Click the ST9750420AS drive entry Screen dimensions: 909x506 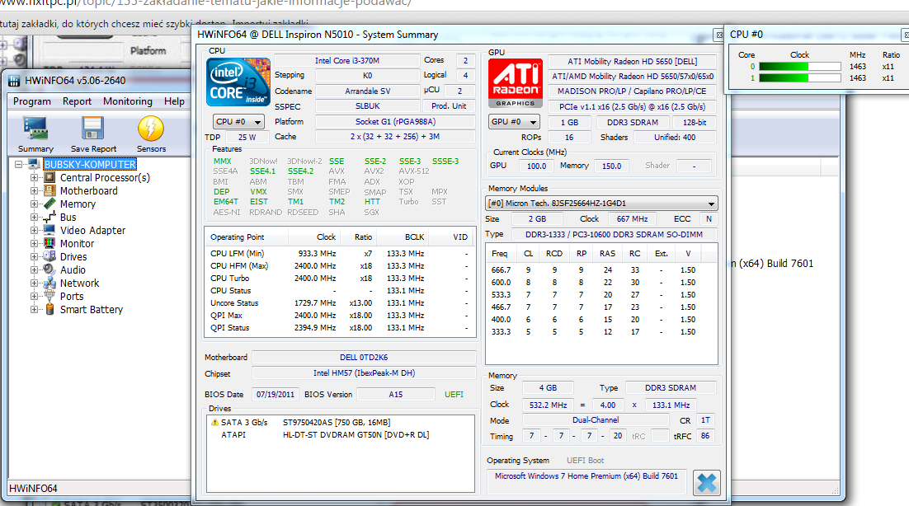point(337,423)
